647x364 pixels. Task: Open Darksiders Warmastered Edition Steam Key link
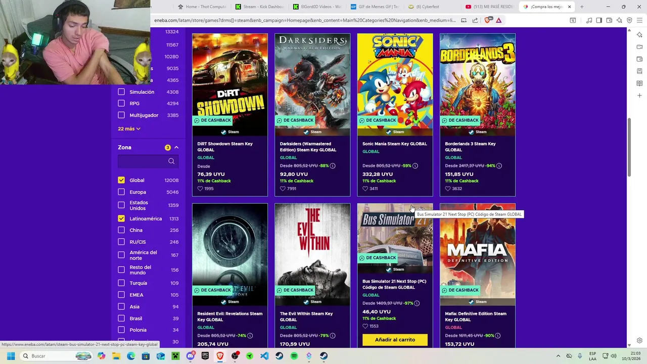308,147
